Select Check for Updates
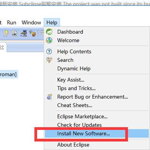 pos(97,125)
